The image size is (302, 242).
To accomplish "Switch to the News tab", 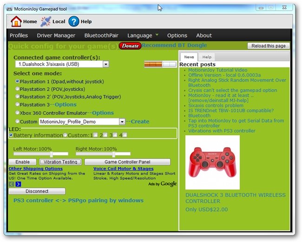I will (x=189, y=57).
